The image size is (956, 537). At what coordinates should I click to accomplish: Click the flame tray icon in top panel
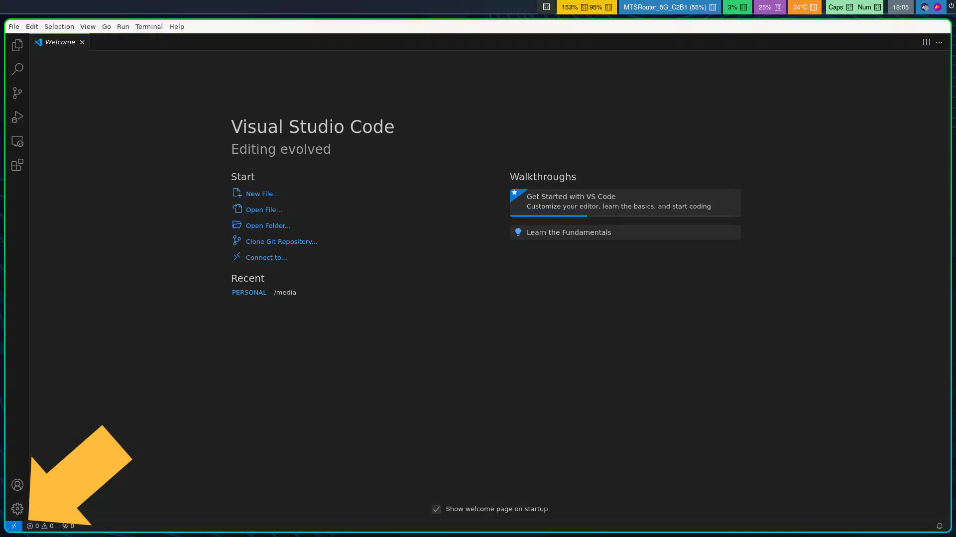pyautogui.click(x=938, y=7)
